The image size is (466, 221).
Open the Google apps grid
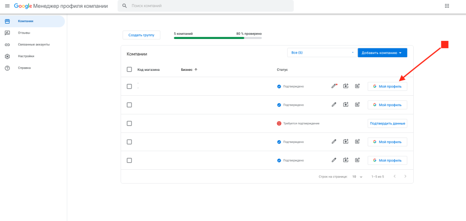tap(447, 6)
